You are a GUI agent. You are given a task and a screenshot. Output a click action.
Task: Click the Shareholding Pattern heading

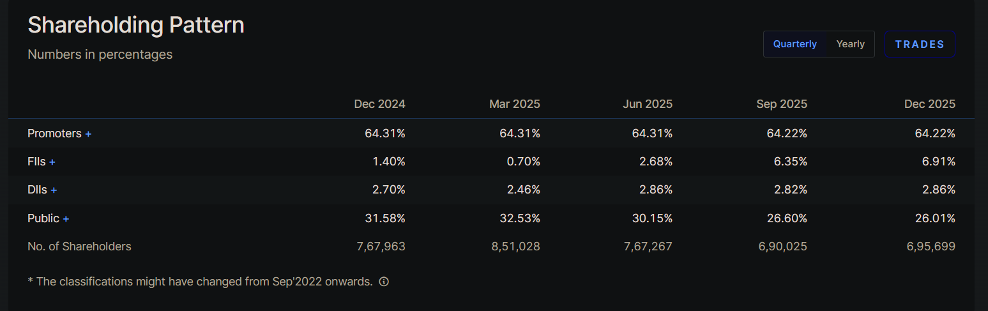[x=136, y=26]
